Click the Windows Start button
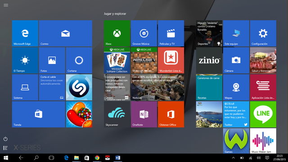This screenshot has height=162, width=288. [x=6, y=158]
